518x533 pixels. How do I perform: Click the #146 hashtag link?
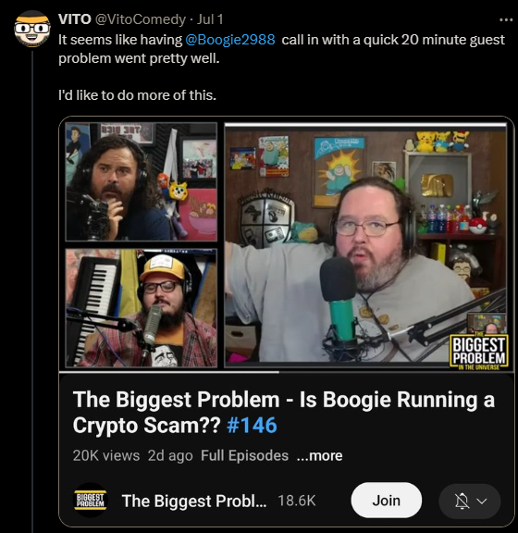click(252, 425)
